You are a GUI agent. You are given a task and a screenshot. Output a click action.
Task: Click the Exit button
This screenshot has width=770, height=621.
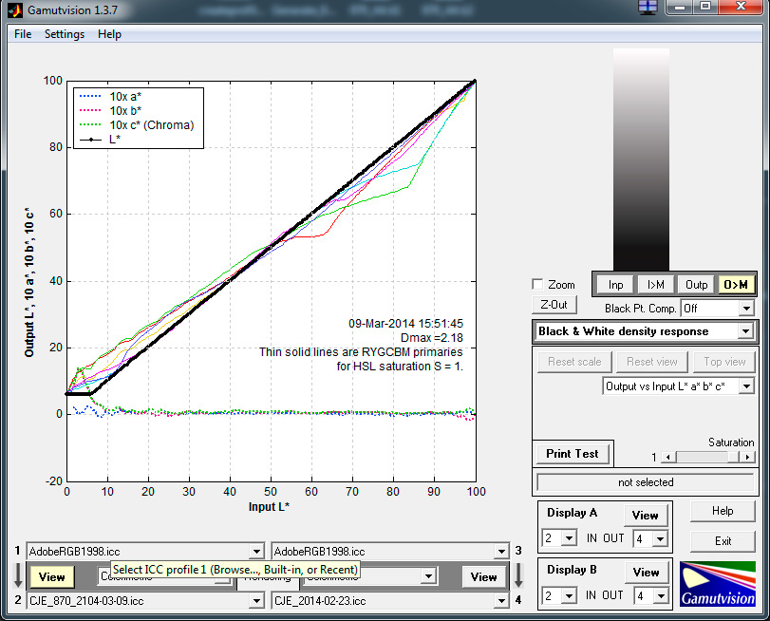pos(723,541)
